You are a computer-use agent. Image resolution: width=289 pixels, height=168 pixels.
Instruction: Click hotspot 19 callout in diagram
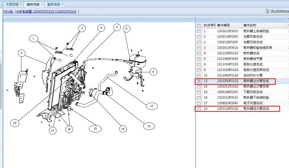(15, 123)
